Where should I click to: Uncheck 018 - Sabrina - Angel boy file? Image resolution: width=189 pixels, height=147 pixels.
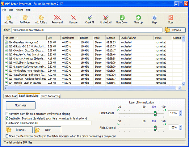tap(6, 58)
